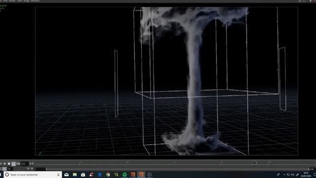The width and height of the screenshot is (316, 178).
Task: Click the frame range slider bar
Action: (x=177, y=169)
